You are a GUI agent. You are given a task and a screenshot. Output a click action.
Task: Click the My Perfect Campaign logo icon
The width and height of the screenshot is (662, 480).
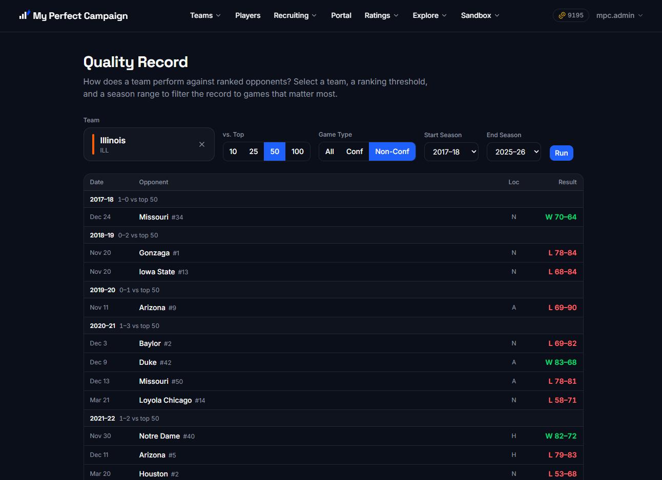(x=25, y=15)
